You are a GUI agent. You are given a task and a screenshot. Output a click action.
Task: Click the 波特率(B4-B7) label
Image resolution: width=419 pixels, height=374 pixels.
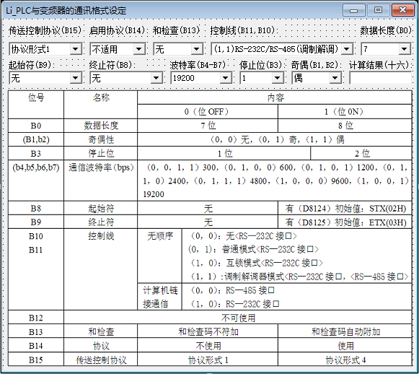tap(198, 65)
